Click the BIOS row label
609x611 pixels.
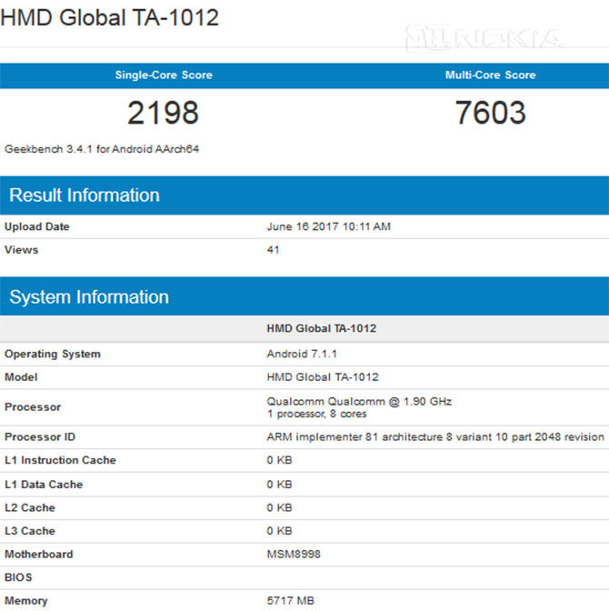point(19,577)
